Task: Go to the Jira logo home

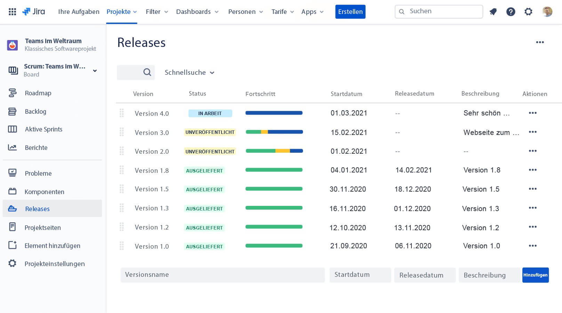Action: [33, 11]
